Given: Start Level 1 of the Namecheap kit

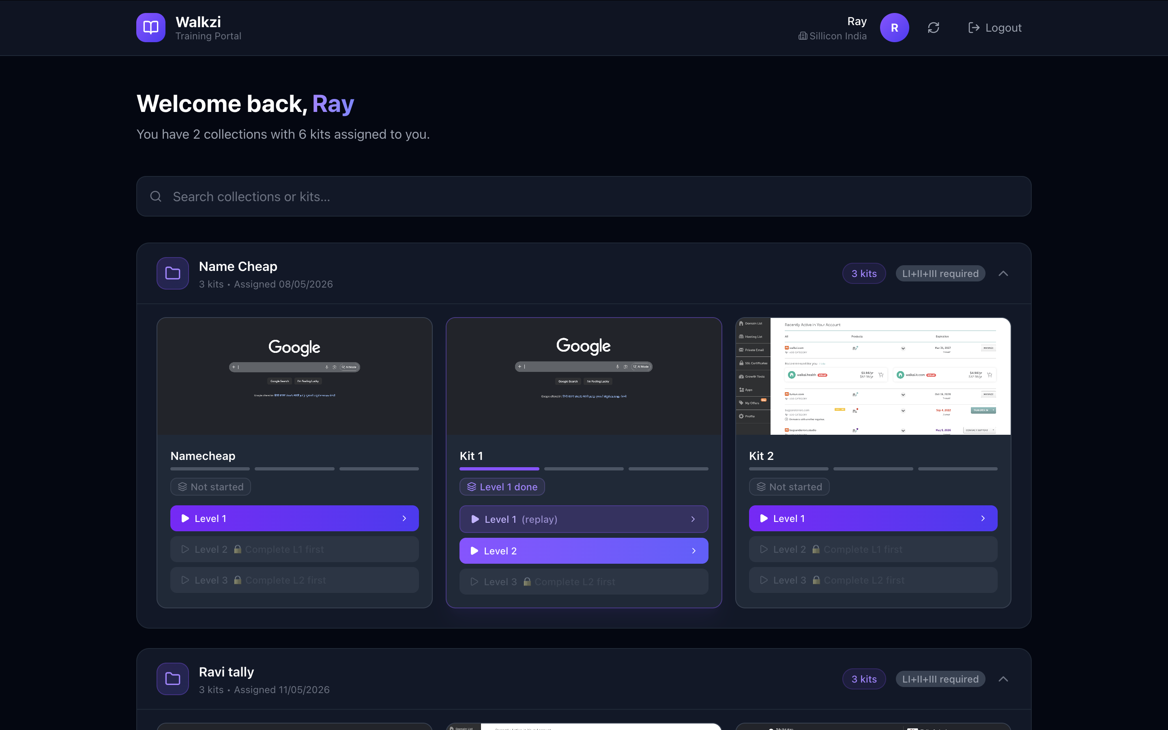Looking at the screenshot, I should [294, 518].
